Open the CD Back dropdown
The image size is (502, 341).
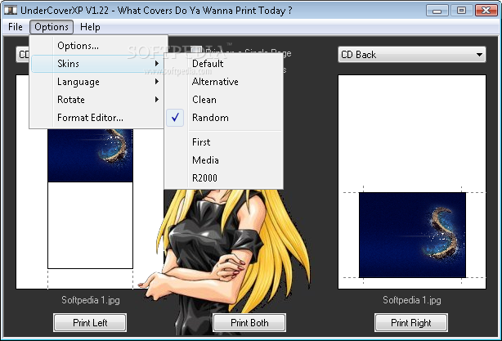[x=412, y=55]
